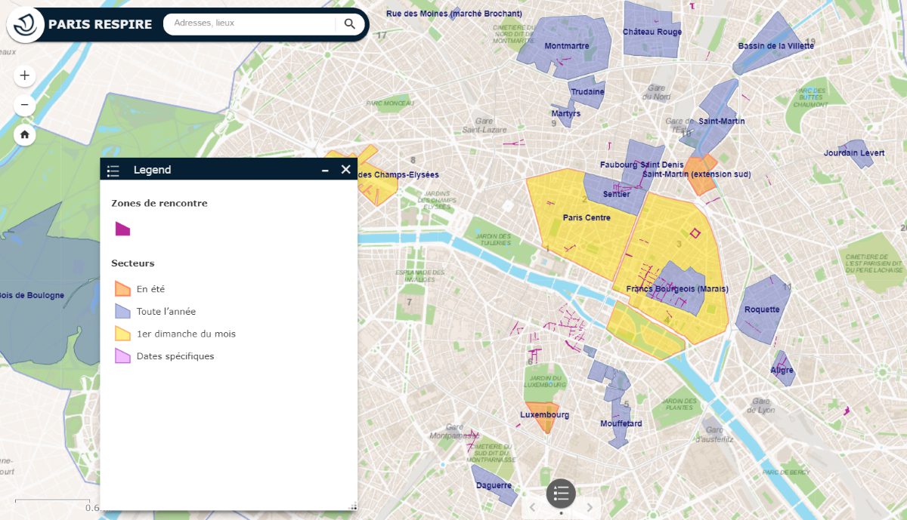Image resolution: width=907 pixels, height=520 pixels.
Task: Select the magnifying glass search icon
Action: 348,23
